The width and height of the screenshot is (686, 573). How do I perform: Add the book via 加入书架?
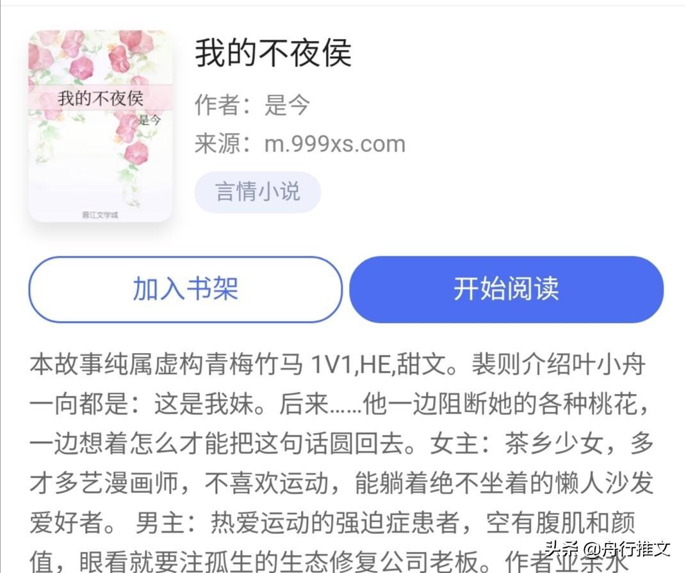click(185, 289)
